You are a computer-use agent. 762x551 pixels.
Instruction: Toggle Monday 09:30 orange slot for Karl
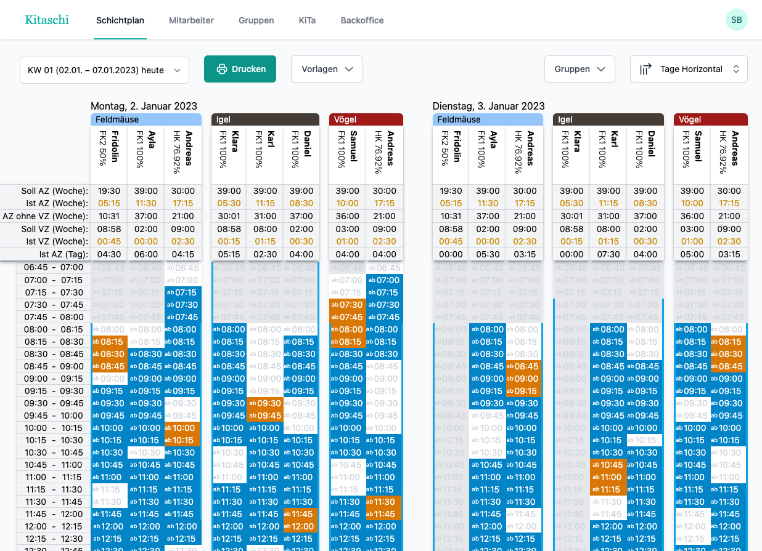point(264,403)
